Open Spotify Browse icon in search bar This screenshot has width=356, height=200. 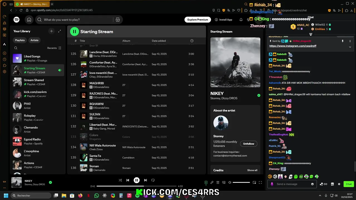(118, 20)
